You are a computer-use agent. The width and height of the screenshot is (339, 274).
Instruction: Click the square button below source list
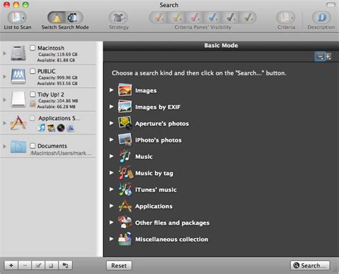click(51, 265)
